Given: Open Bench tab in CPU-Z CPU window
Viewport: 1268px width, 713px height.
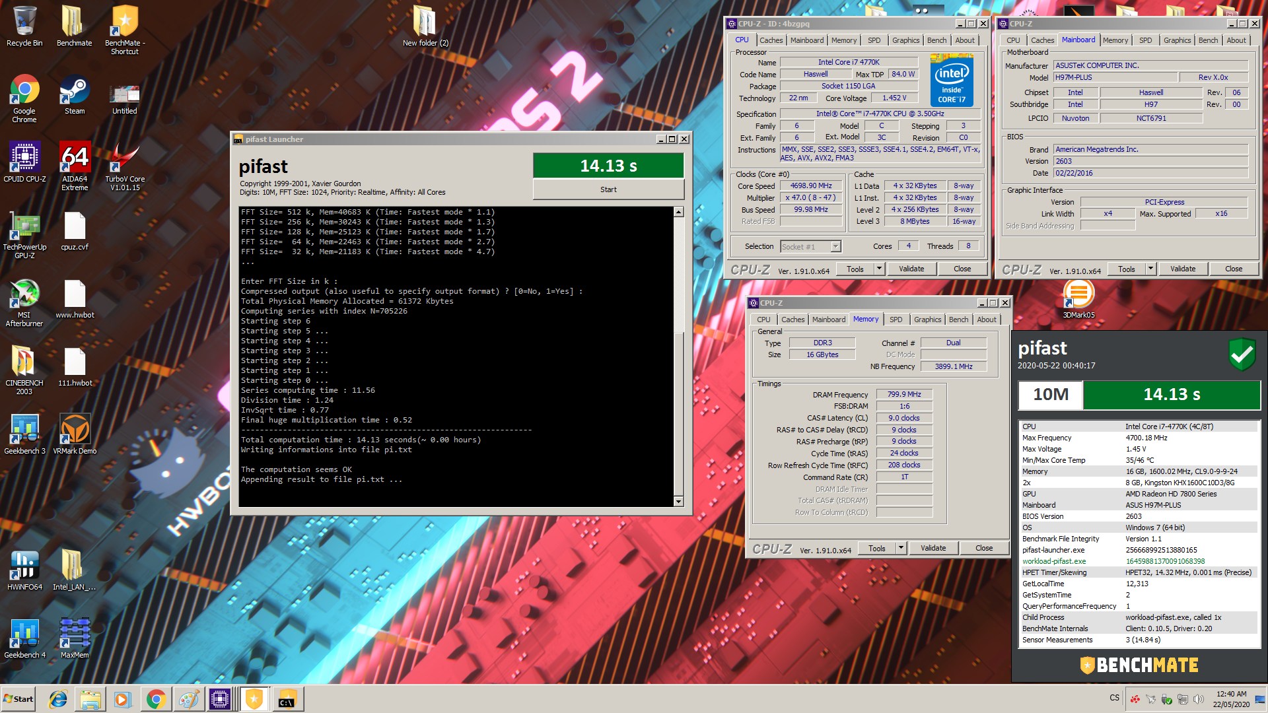Looking at the screenshot, I should [936, 40].
